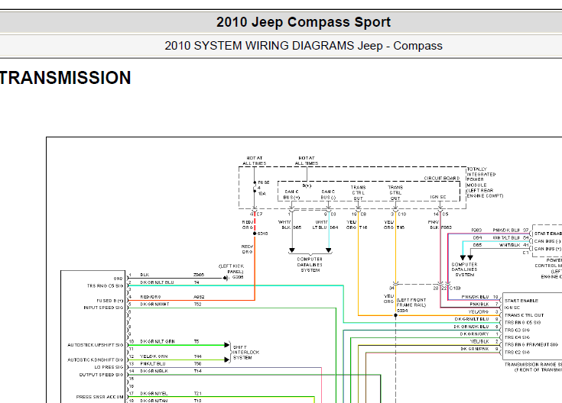Viewport: 562px width, 403px height.
Task: Click 'START ENABLE' on transmission range sensor
Action: tap(521, 301)
